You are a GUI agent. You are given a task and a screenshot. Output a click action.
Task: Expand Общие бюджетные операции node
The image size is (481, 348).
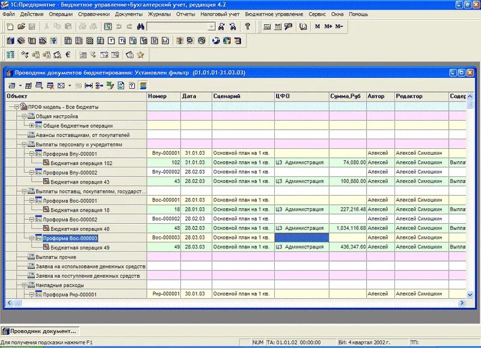tap(31, 125)
